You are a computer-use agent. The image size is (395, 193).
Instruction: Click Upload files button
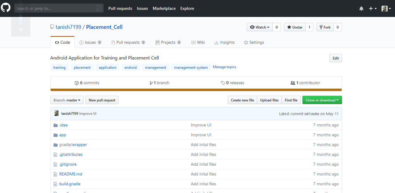[x=269, y=100]
